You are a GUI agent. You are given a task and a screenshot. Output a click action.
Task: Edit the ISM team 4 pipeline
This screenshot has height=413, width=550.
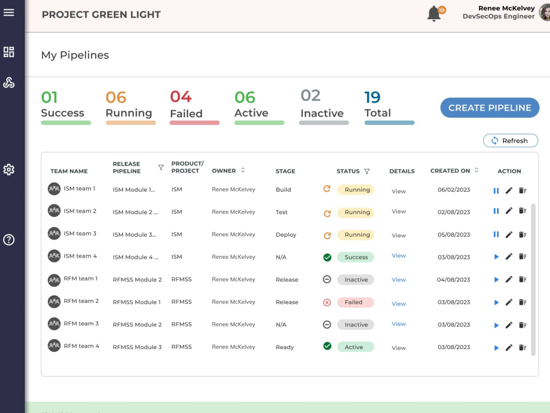[x=509, y=257]
